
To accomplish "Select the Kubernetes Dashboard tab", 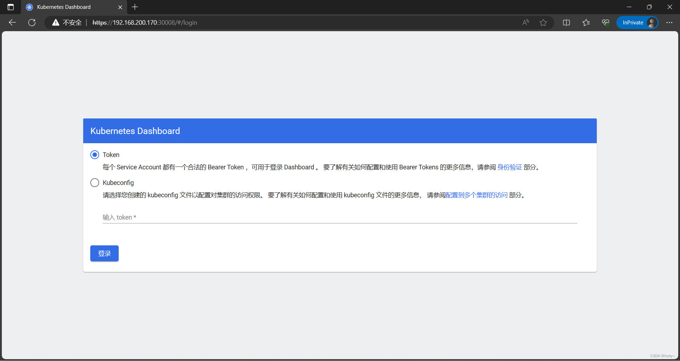I will (x=74, y=7).
